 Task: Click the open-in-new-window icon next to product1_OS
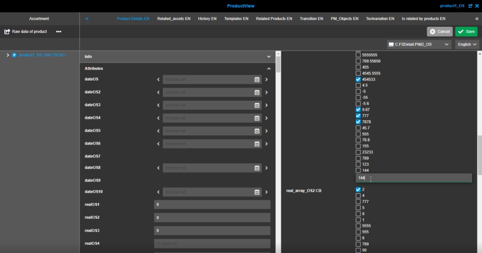point(470,6)
